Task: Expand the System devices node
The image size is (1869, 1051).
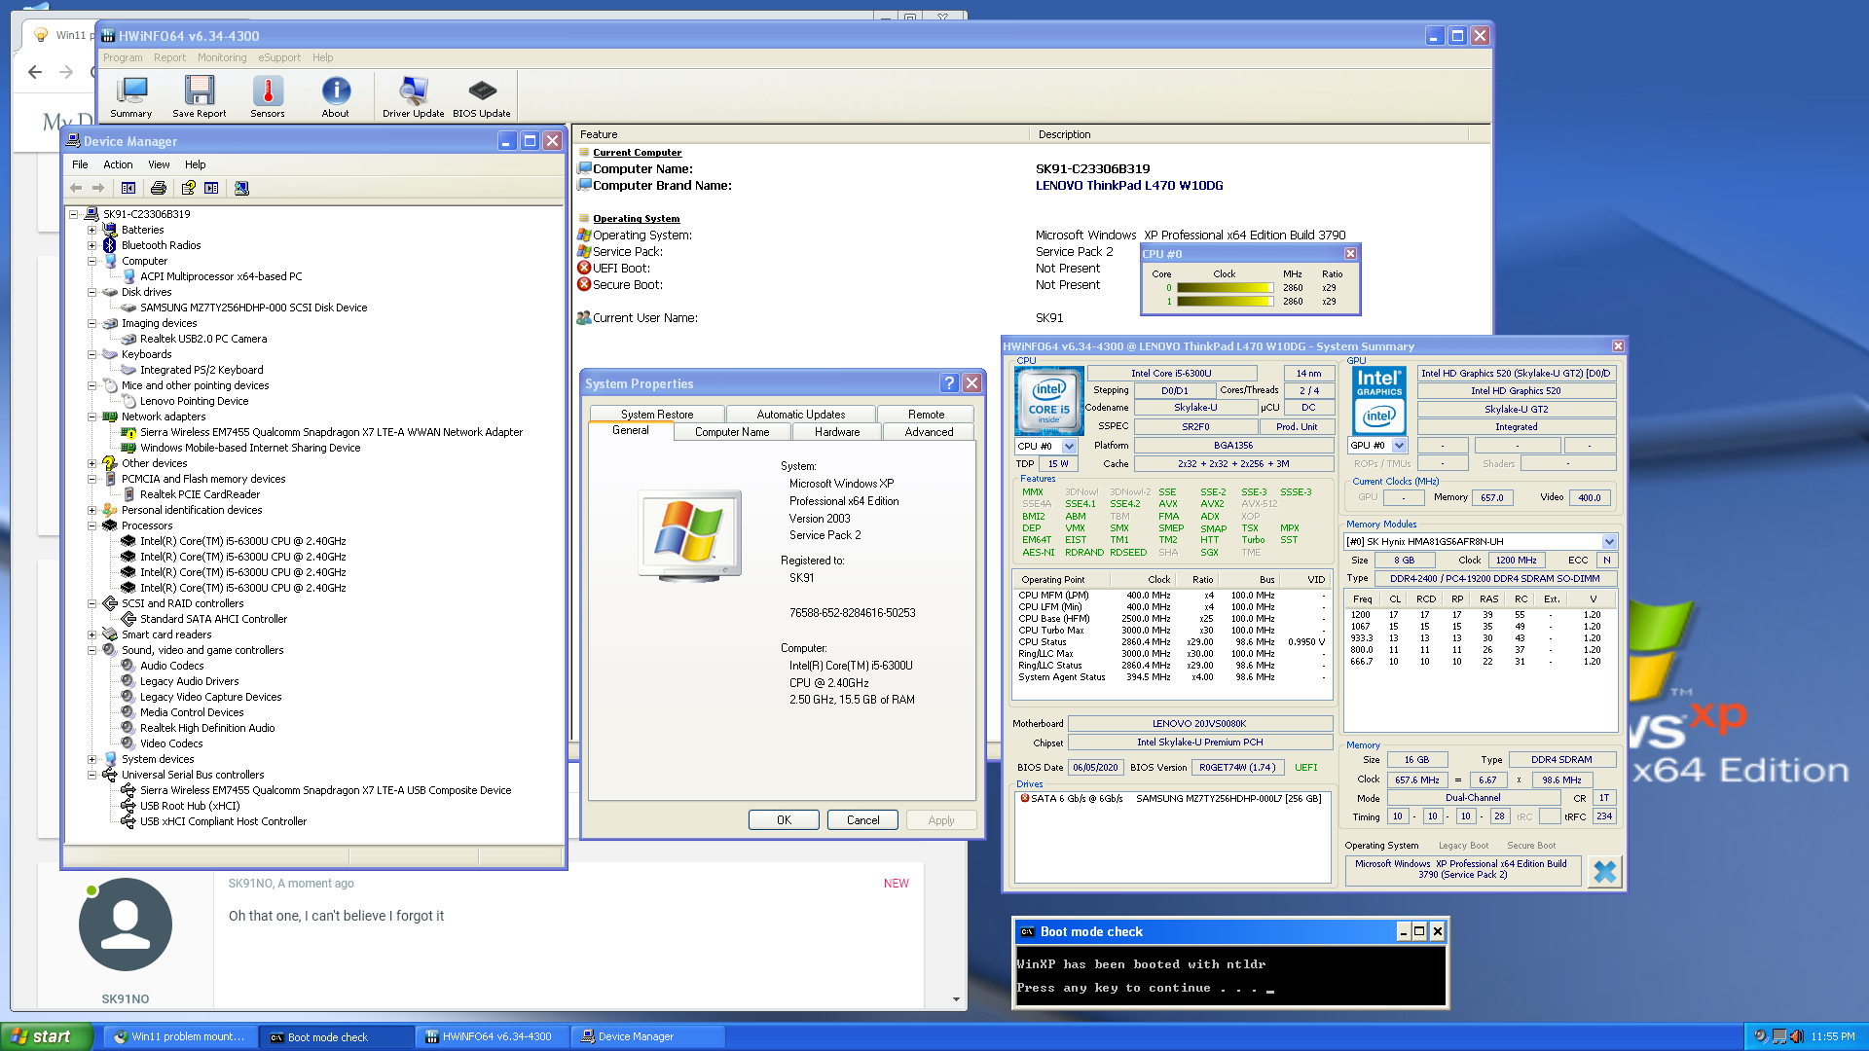Action: pos(92,759)
